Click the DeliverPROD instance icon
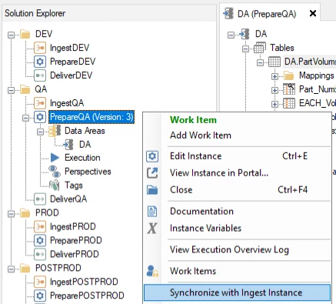Screen dimensions: 336x304 click(x=40, y=254)
